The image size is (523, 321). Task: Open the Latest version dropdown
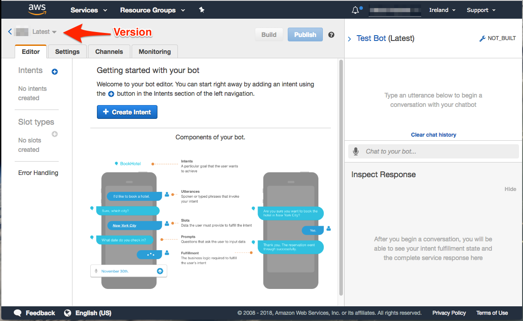(x=44, y=32)
